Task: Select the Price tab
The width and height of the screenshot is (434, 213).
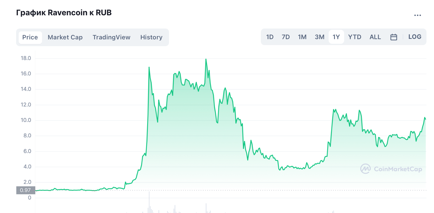Action: pyautogui.click(x=30, y=37)
